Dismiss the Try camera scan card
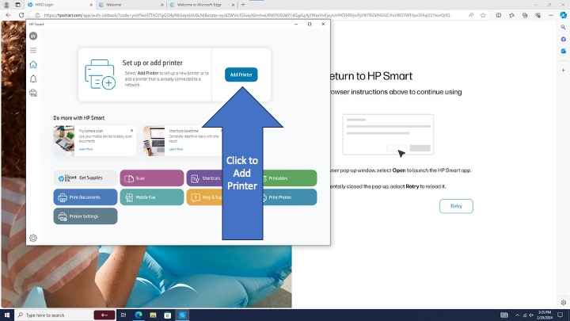Image resolution: width=570 pixels, height=321 pixels. point(131,130)
